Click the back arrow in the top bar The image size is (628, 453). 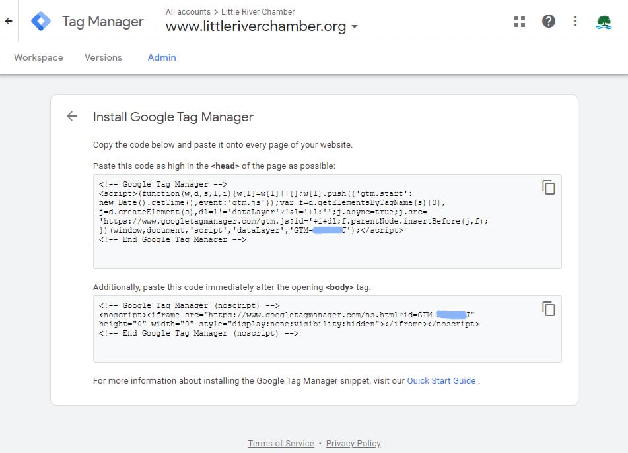tap(9, 21)
